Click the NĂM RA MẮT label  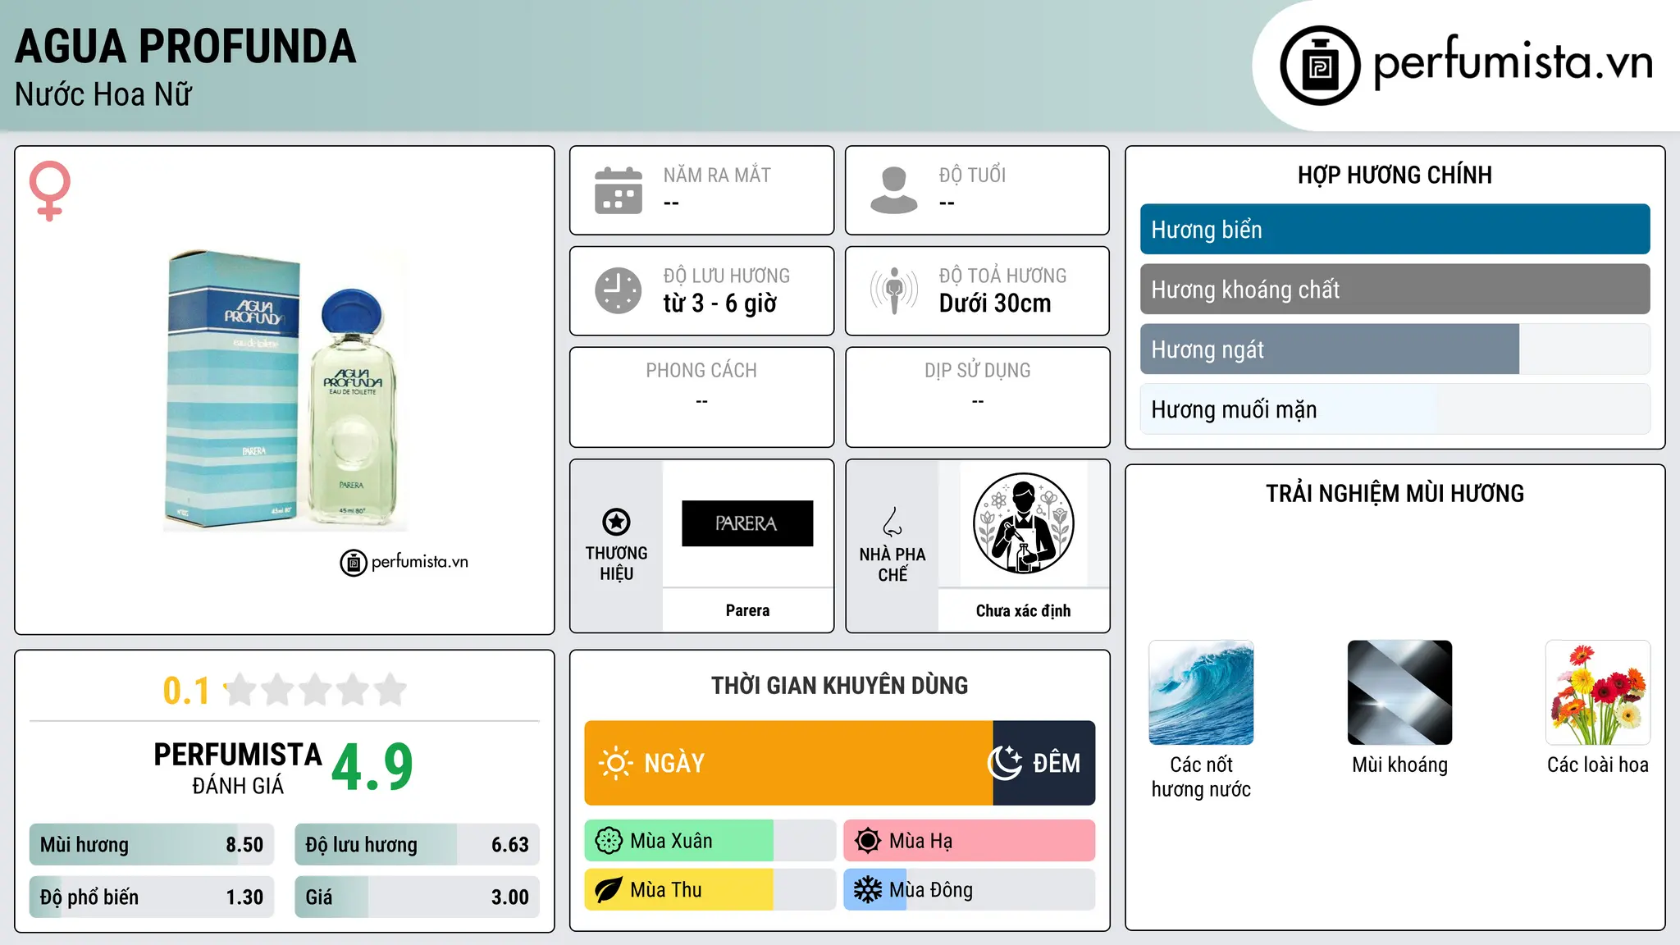coord(717,175)
